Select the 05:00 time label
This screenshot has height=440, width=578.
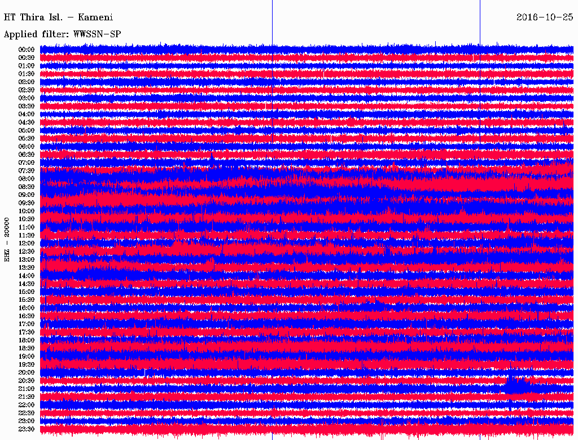pos(27,130)
